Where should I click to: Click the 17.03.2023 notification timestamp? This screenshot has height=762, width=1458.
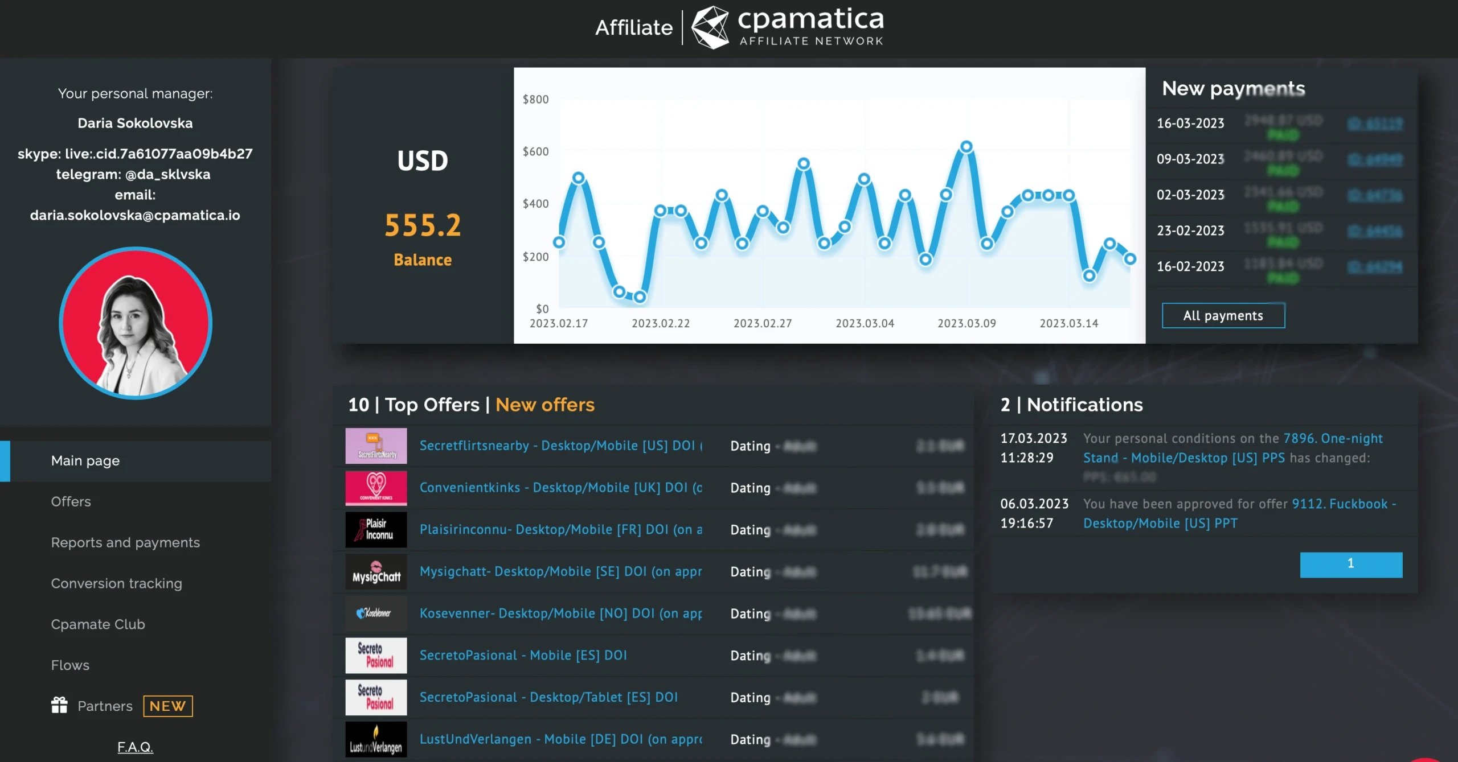1034,448
